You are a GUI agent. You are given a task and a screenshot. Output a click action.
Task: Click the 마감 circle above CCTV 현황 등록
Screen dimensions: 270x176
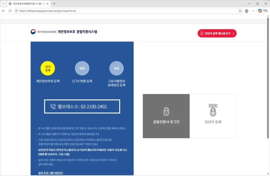click(82, 68)
